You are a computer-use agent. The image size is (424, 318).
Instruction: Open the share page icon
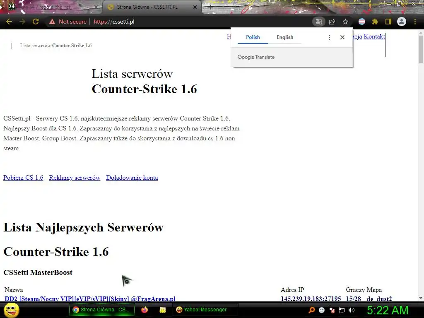[332, 22]
